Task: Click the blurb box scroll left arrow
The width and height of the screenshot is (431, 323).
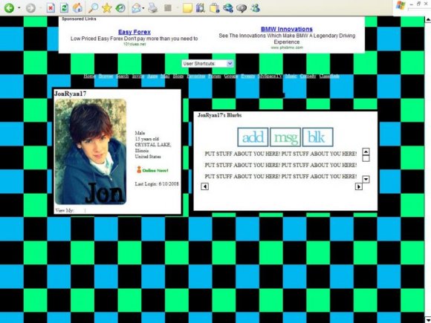Action: click(x=205, y=186)
